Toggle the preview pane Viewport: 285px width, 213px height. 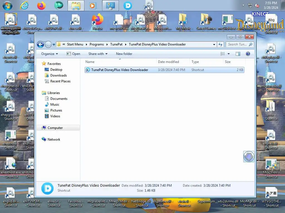click(238, 54)
